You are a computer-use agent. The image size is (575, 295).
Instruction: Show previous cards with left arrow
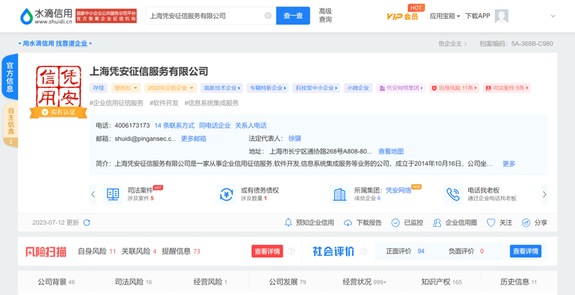[x=93, y=194]
